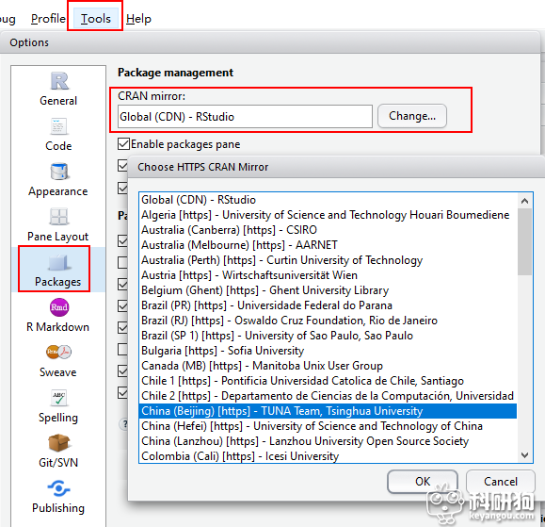Screen dimensions: 545x527
Task: Select Brazil (RJ) Oswaldo Cruz mirror
Action: coord(328,321)
